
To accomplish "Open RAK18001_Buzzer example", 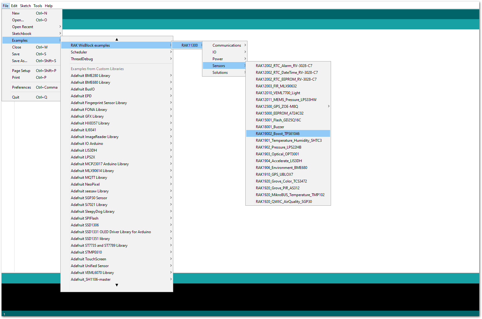I will (288, 127).
